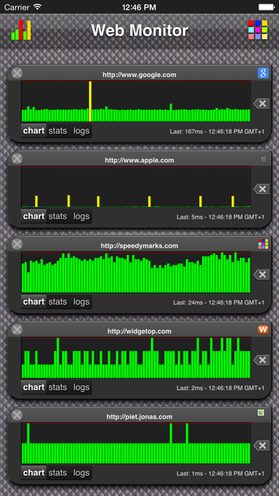The height and width of the screenshot is (496, 279).
Task: Open the colorful grid icon in header
Action: point(258,30)
